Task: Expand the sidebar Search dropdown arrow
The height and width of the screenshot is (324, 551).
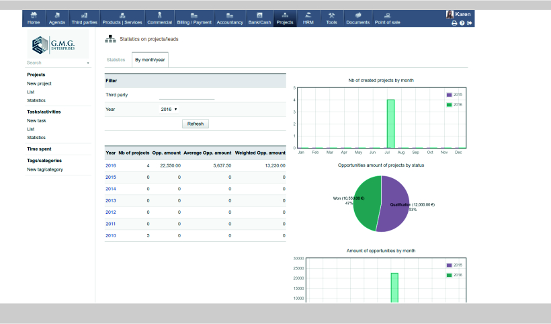Action: coord(88,63)
